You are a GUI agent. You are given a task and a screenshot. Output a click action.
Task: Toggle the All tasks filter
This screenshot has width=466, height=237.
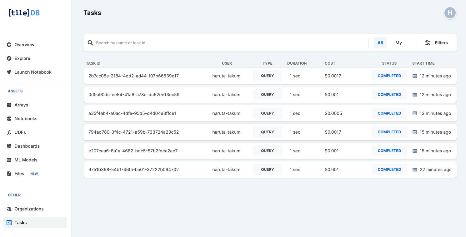(380, 43)
